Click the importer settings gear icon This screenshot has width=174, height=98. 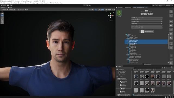(171, 63)
